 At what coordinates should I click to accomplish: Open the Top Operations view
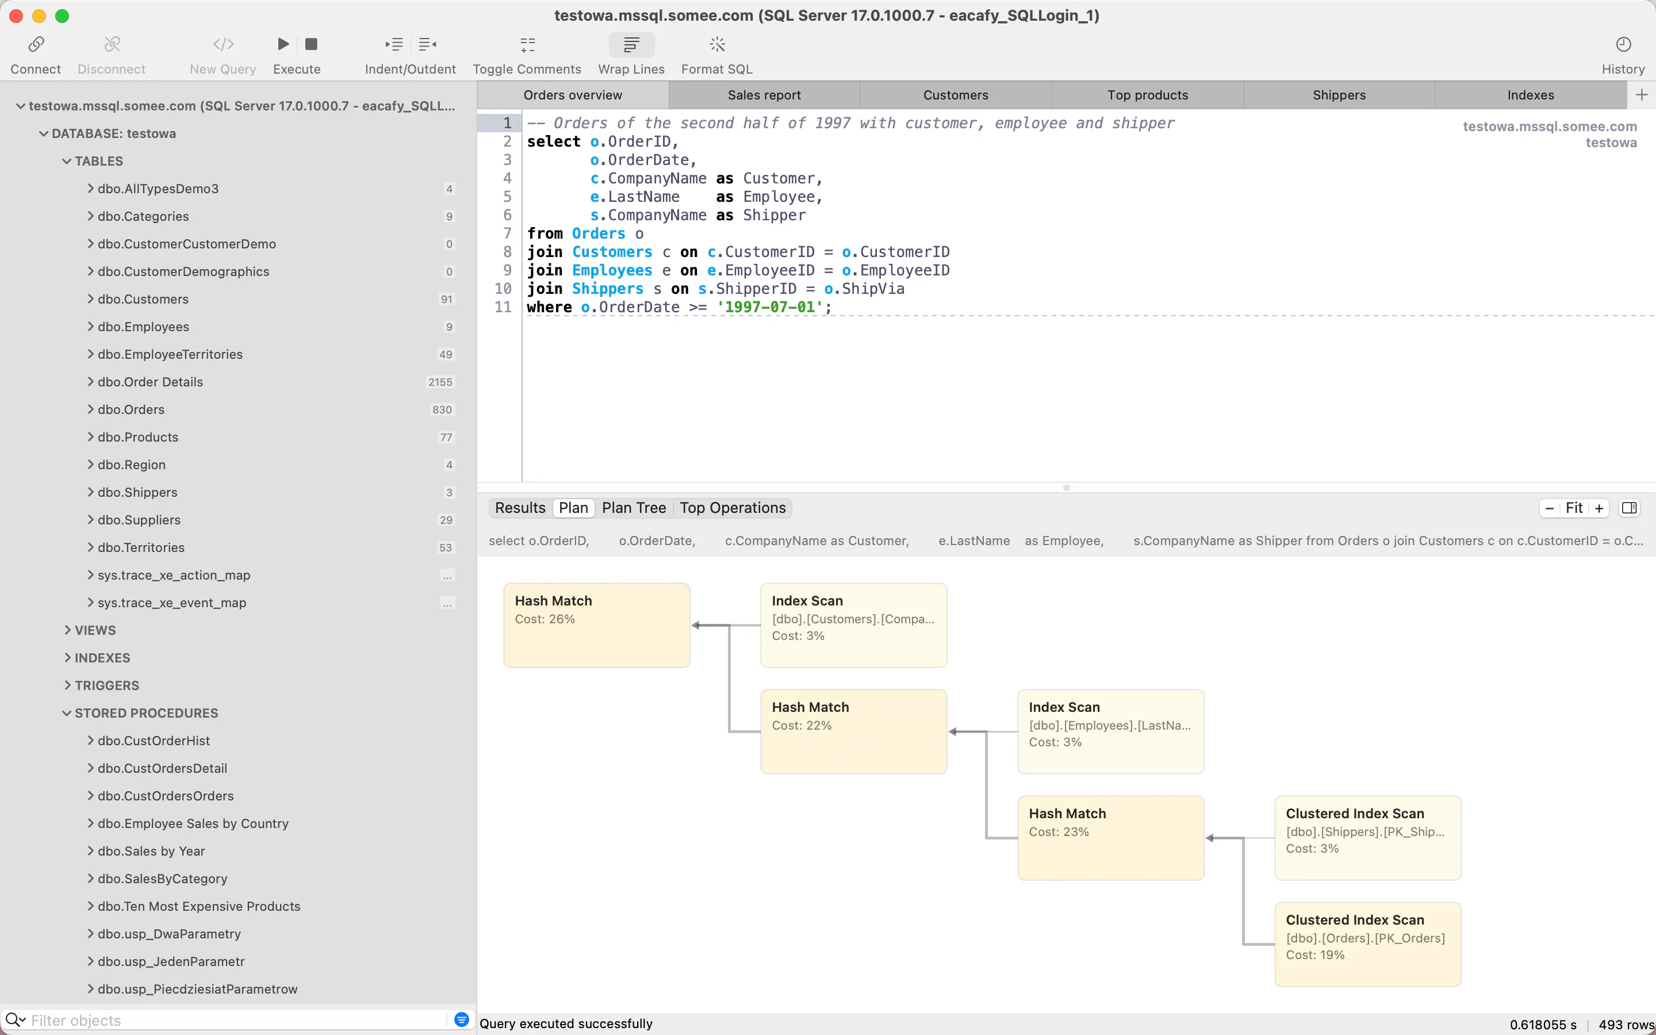[732, 508]
